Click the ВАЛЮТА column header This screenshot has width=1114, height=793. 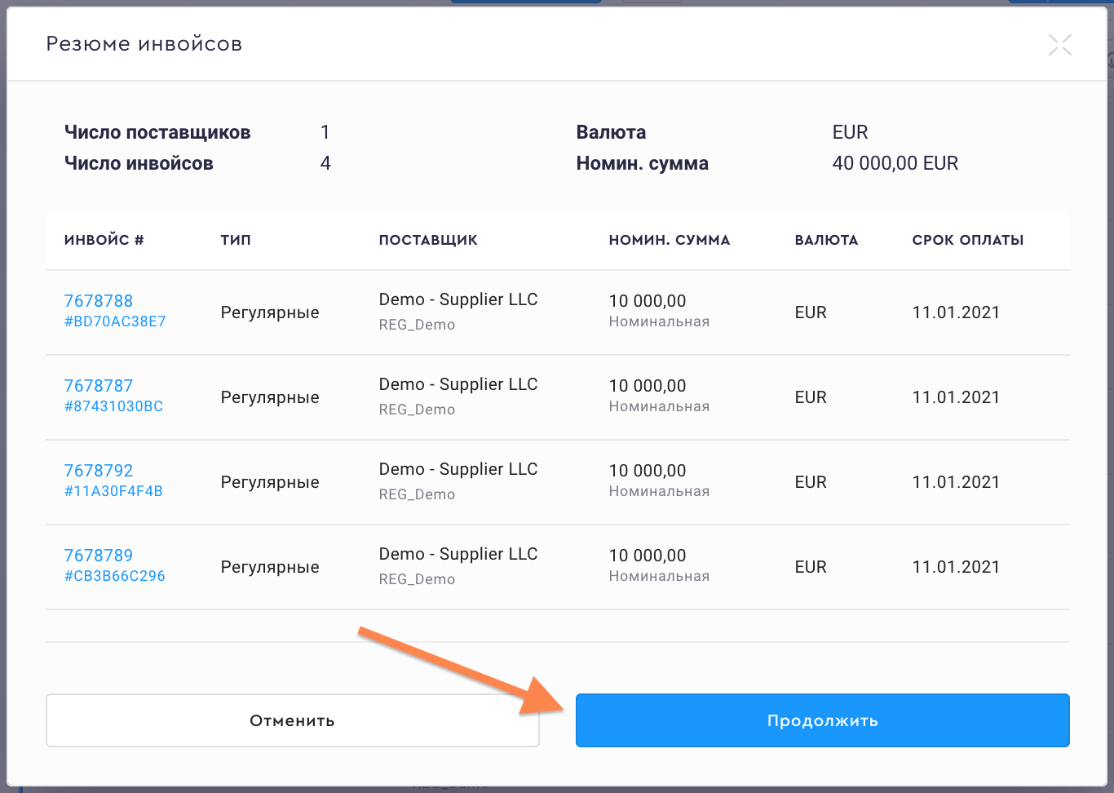coord(826,240)
